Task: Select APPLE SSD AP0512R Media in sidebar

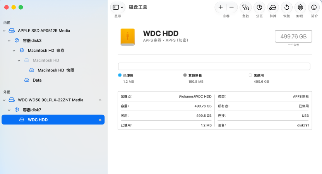Action: 53,31
